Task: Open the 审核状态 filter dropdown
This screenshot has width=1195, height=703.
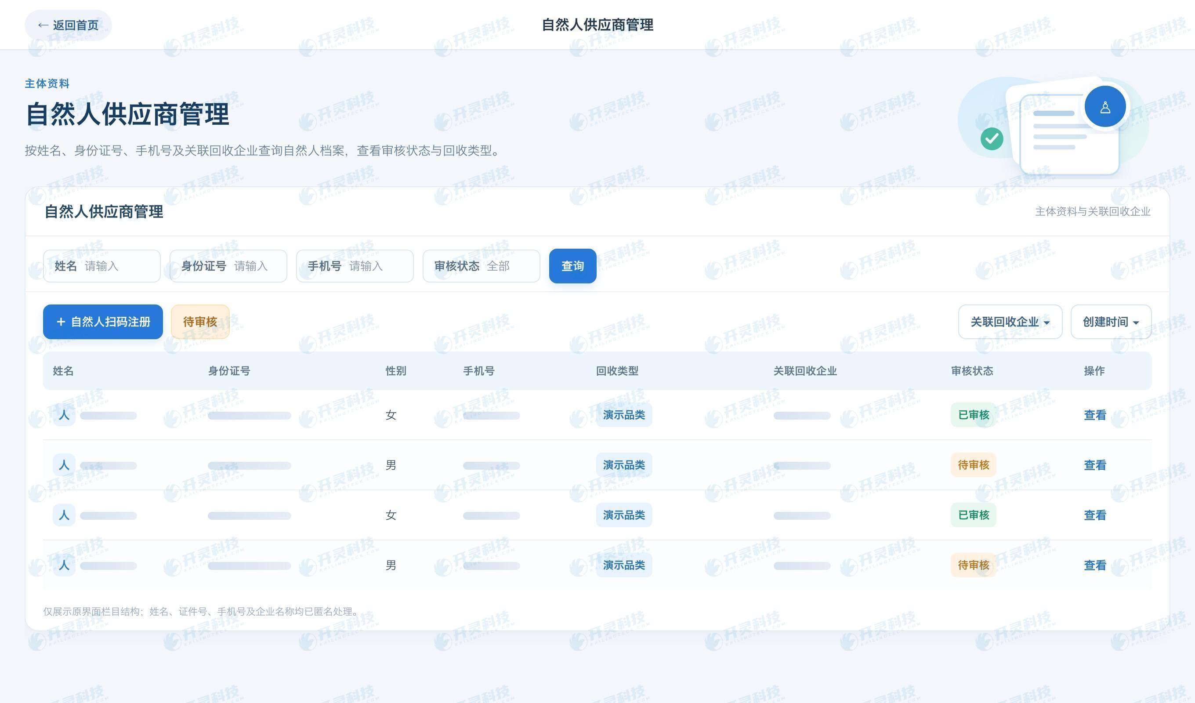Action: (482, 266)
